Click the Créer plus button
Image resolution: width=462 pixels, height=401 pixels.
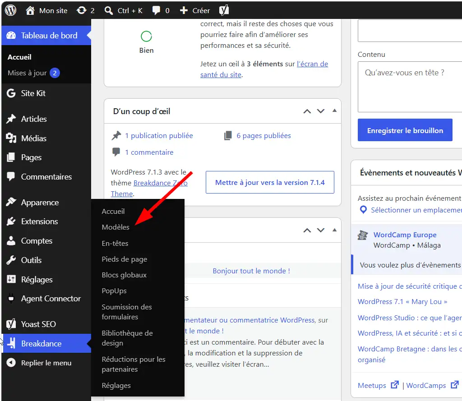(x=195, y=11)
